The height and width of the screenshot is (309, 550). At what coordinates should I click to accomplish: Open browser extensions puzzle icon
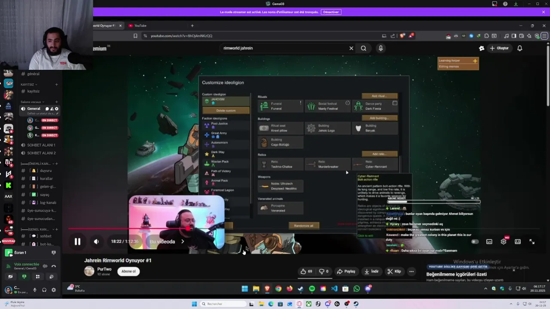[486, 36]
